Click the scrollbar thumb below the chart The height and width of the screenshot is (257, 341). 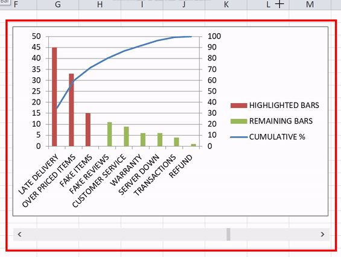(228, 235)
